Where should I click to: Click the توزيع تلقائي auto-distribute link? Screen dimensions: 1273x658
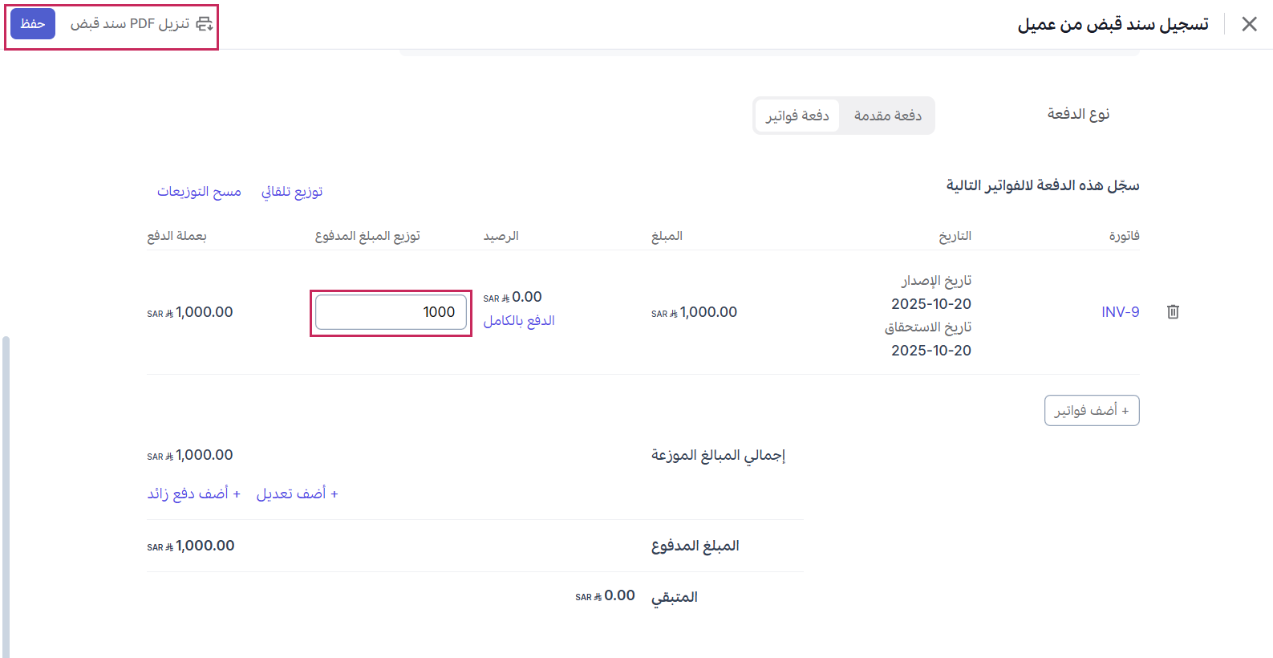pos(292,191)
